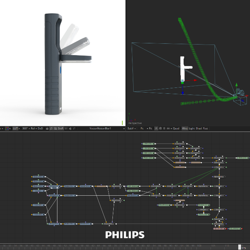
Task: Select the red output node in flow
Action: coord(218,229)
